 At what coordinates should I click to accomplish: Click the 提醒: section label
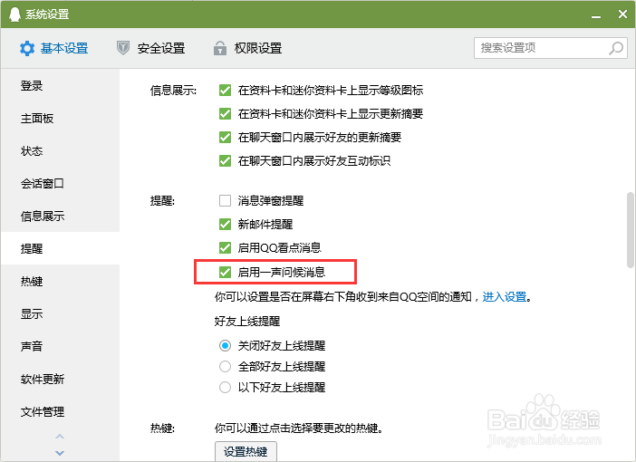[162, 200]
